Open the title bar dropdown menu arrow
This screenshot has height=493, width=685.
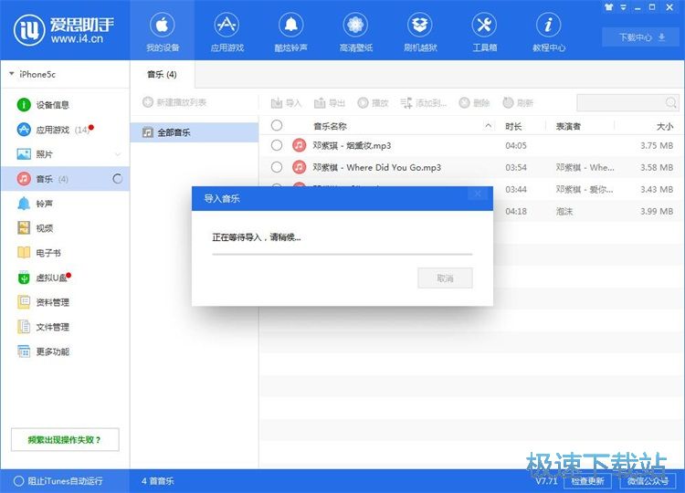click(x=624, y=7)
